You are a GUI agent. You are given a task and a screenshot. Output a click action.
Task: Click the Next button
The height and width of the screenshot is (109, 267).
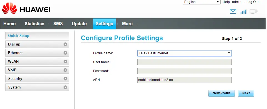click(246, 93)
